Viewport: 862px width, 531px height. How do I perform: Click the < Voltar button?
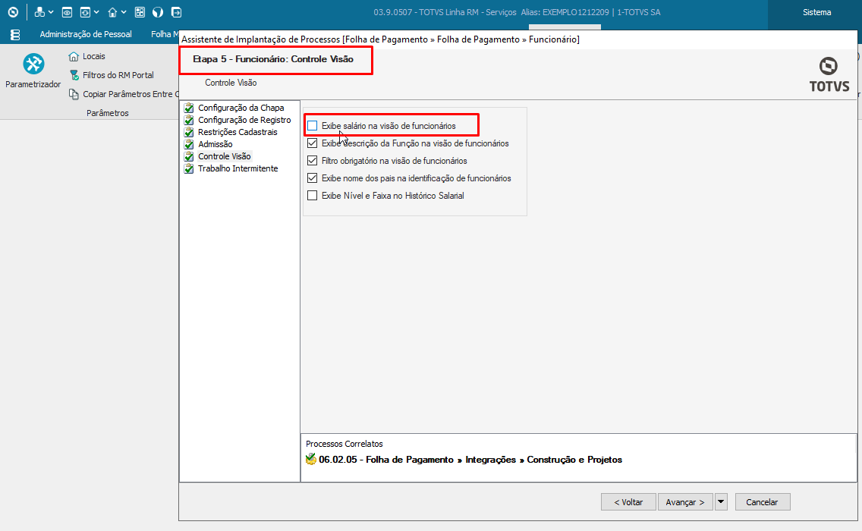[x=628, y=502]
